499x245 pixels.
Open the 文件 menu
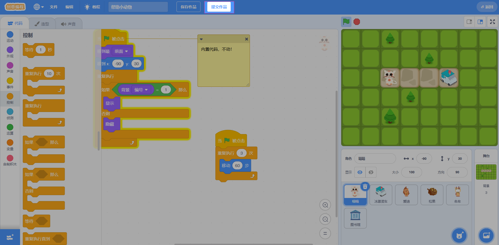pyautogui.click(x=54, y=7)
